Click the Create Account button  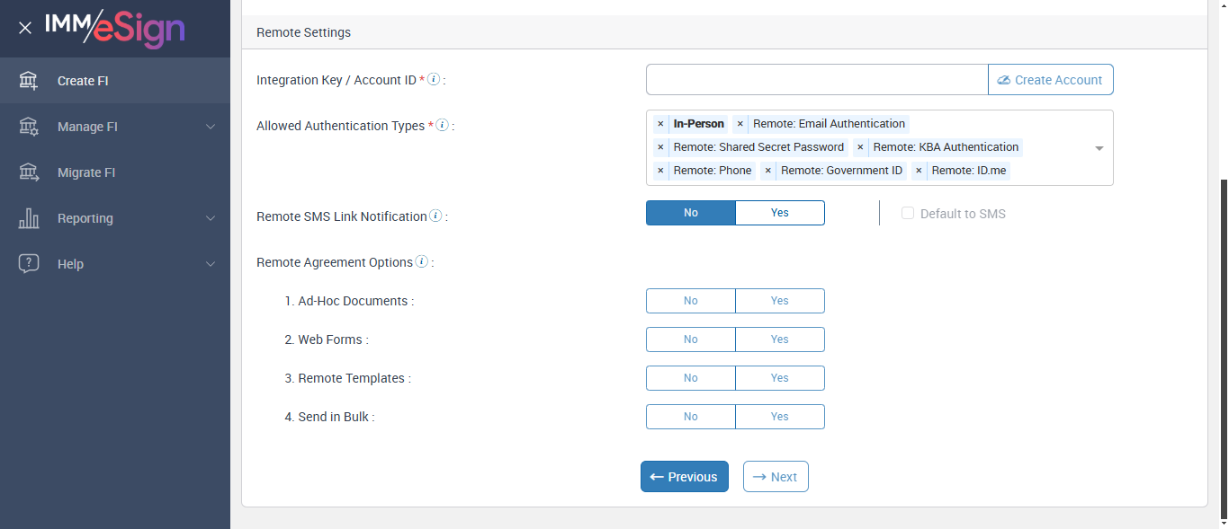(1050, 80)
